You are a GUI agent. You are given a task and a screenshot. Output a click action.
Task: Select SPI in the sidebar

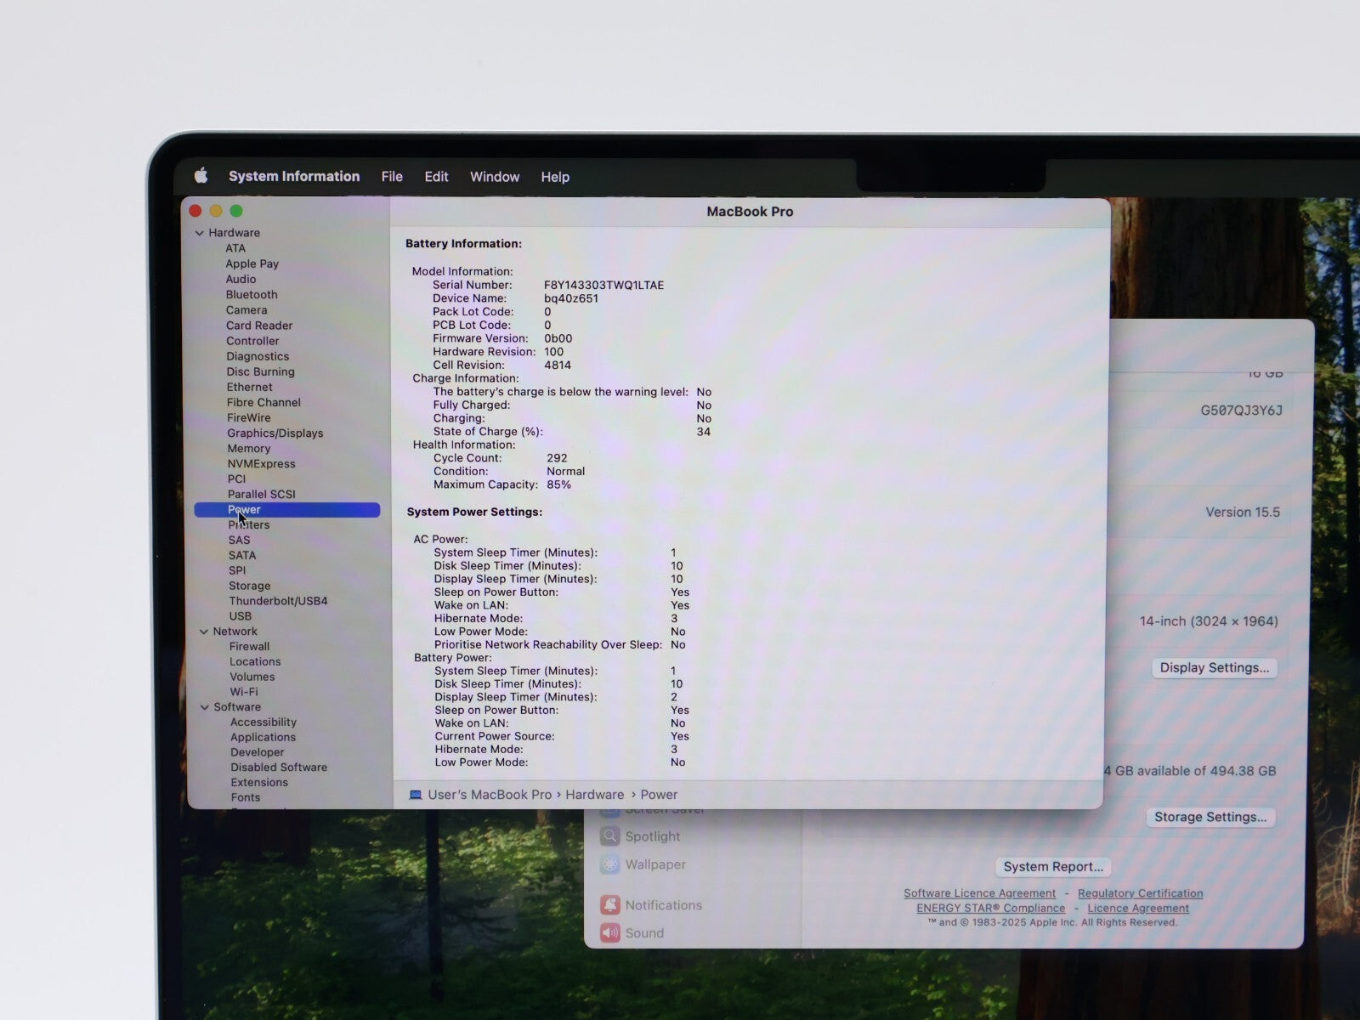coord(237,570)
